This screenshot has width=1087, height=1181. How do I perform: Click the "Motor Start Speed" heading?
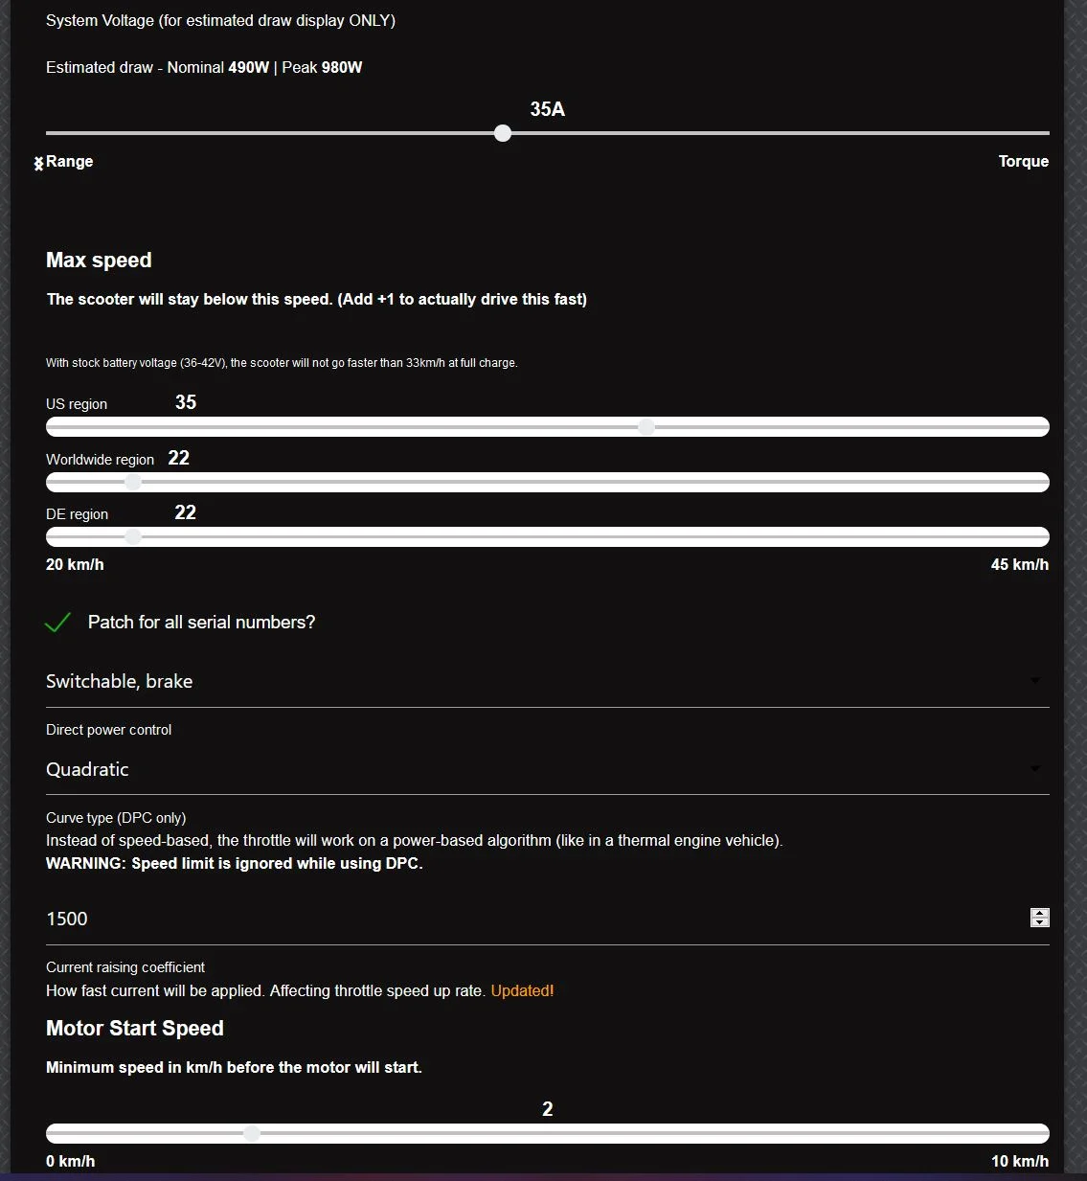(135, 1029)
